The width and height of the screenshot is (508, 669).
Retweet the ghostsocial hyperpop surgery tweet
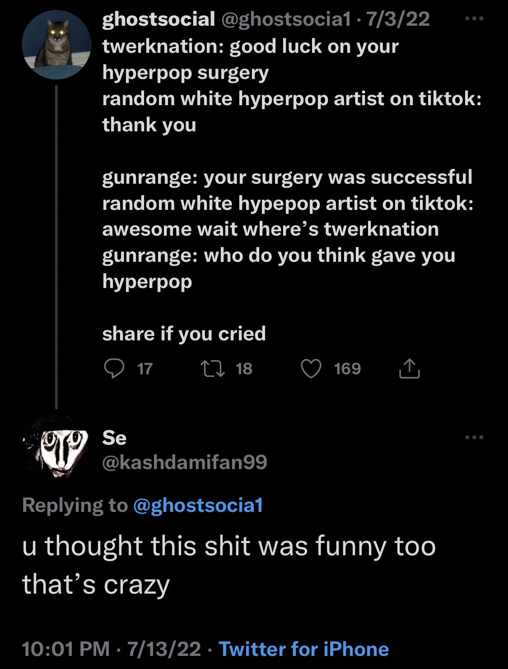(x=213, y=369)
